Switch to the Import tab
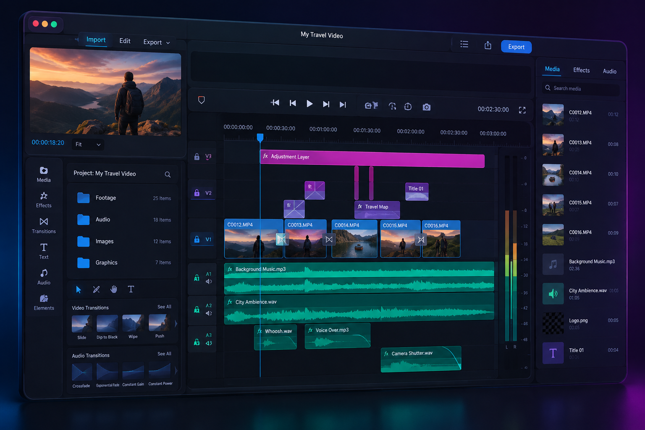Screen dimensions: 645x430 pyautogui.click(x=96, y=39)
